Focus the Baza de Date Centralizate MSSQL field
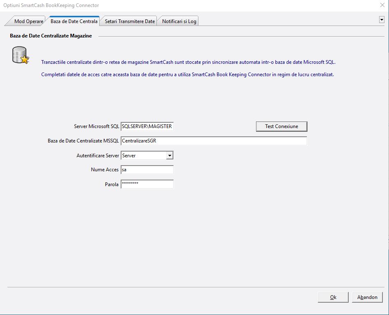The image size is (389, 315). (214, 141)
